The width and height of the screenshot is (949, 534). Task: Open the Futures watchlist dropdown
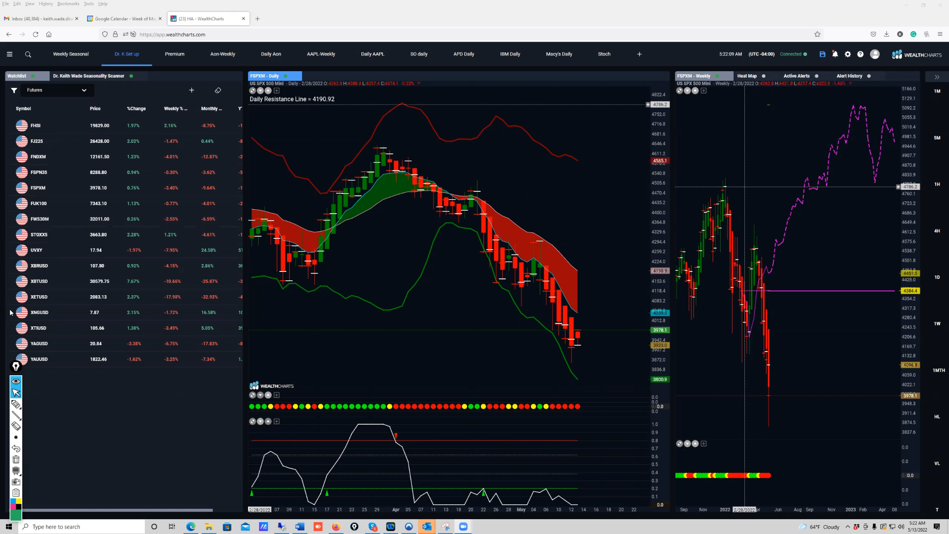coord(57,90)
